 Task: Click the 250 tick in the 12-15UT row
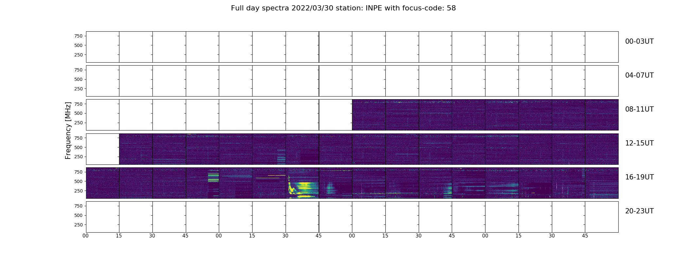click(79, 157)
